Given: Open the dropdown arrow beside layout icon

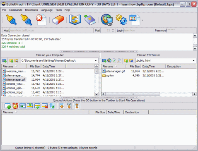Looking at the screenshot, I should pyautogui.click(x=142, y=20).
